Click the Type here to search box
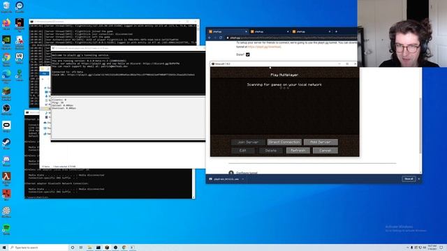The image size is (447, 251). click(38, 248)
